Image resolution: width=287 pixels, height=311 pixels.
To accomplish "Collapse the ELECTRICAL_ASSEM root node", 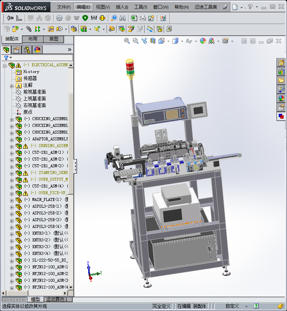I will pos(5,66).
